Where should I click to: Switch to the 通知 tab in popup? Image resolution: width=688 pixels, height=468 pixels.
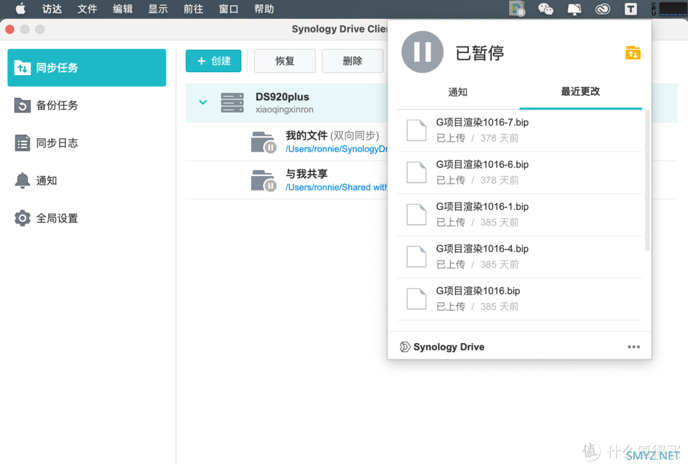[x=457, y=92]
